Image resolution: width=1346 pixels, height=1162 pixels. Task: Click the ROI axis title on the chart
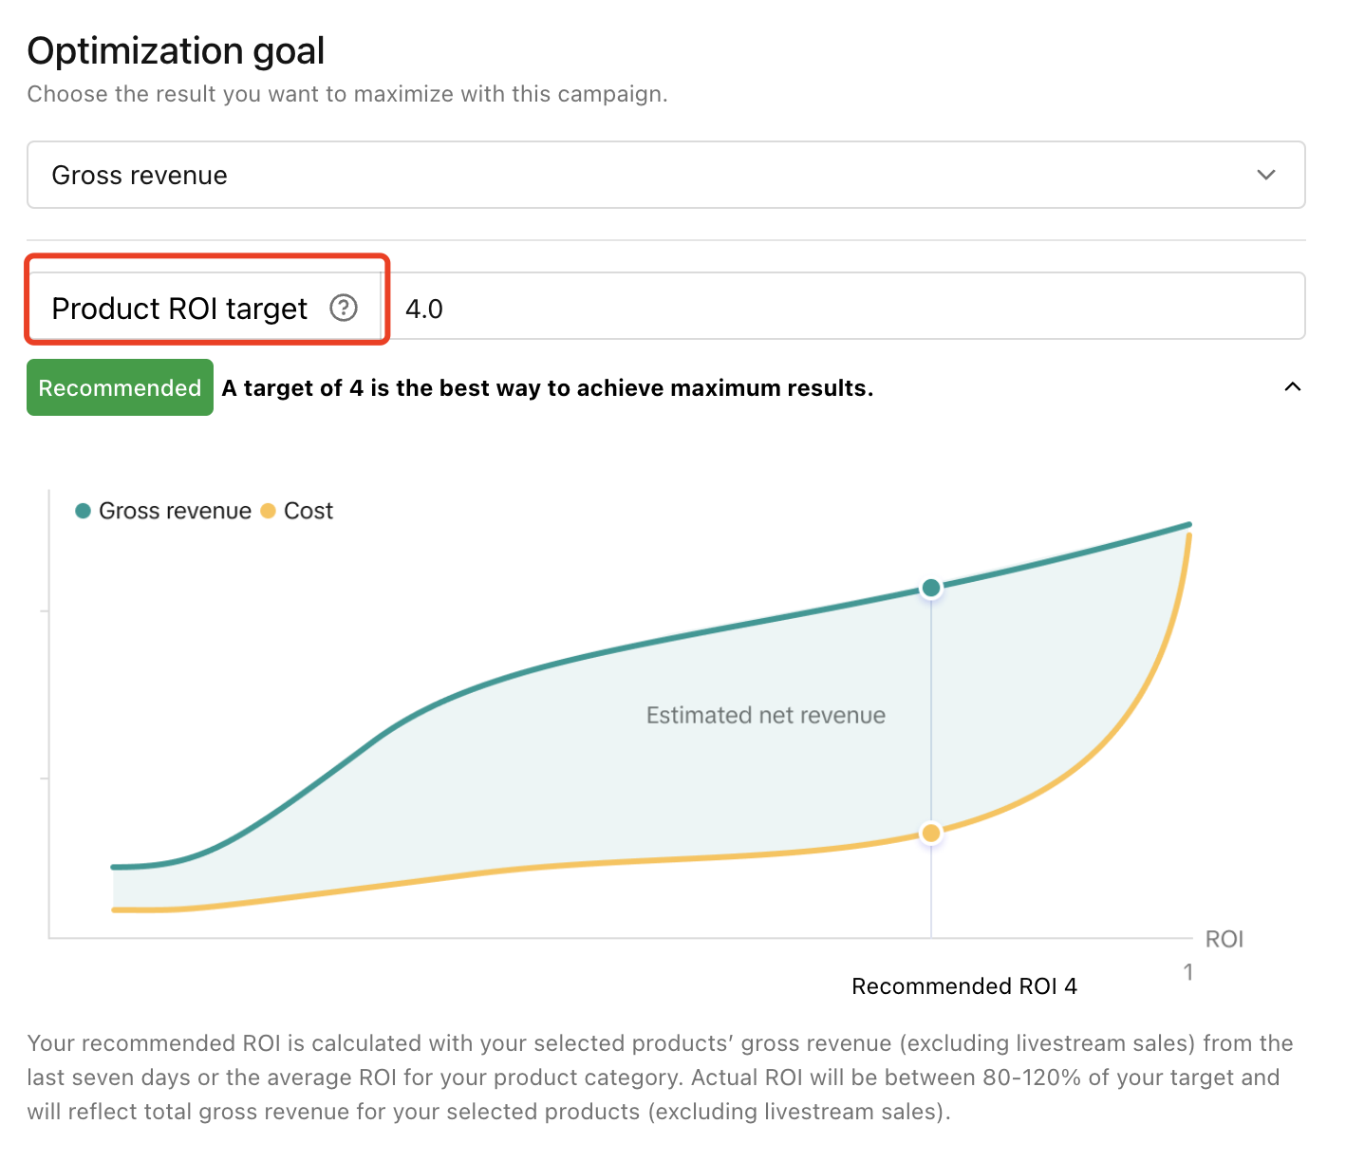[1224, 939]
